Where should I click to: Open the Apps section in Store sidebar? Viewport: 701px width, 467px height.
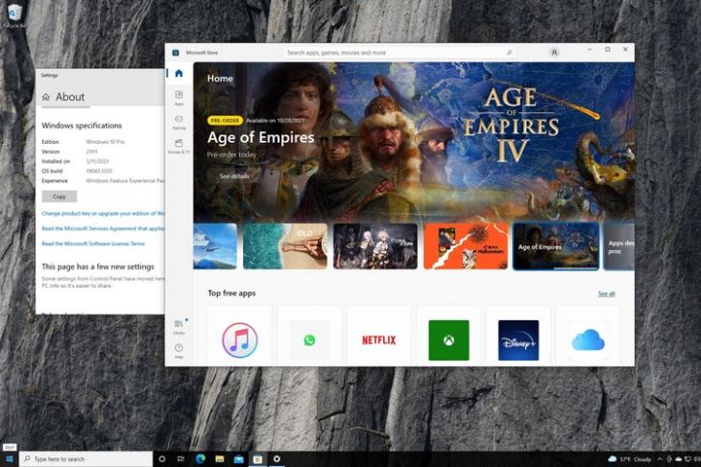coord(179,98)
